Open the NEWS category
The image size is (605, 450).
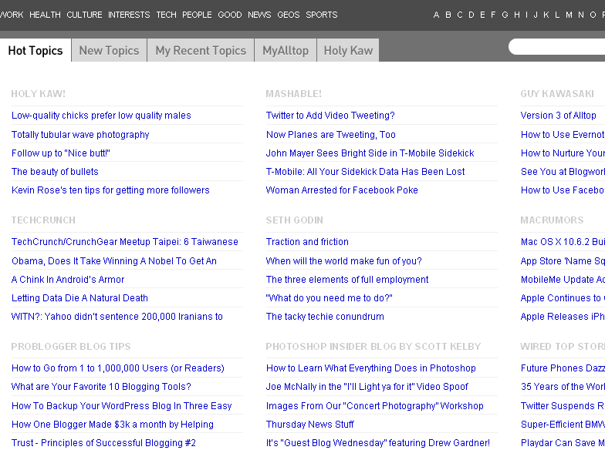tap(259, 15)
